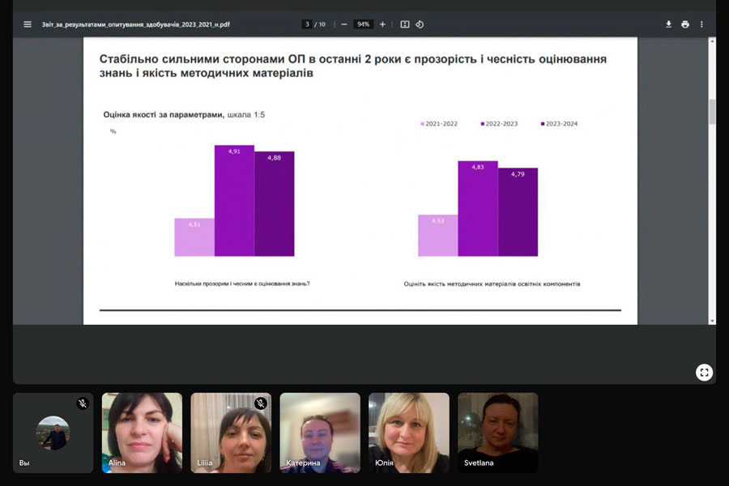Download the PDF file
The height and width of the screenshot is (486, 729).
click(x=668, y=24)
